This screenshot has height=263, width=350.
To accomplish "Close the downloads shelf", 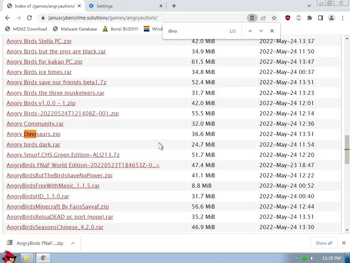I will coord(344,243).
